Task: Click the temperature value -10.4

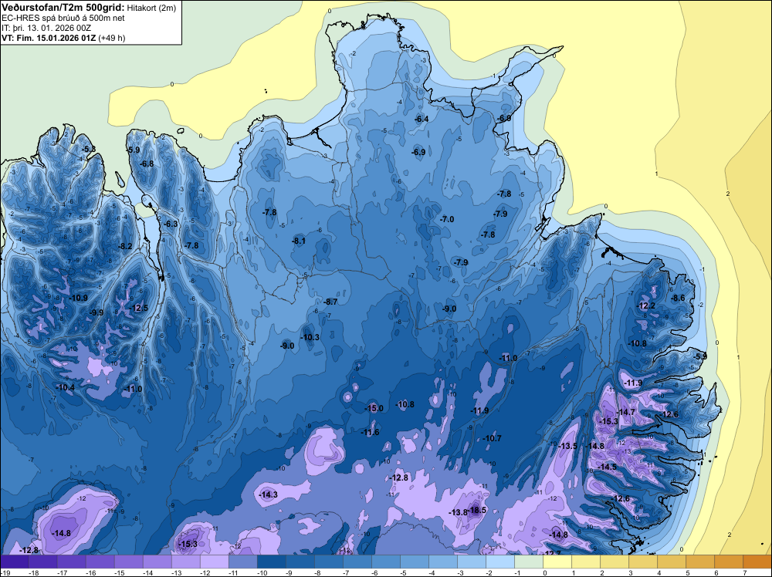Action: tap(66, 387)
